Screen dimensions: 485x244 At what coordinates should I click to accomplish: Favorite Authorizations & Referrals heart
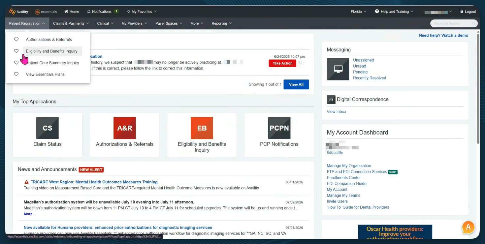point(16,39)
